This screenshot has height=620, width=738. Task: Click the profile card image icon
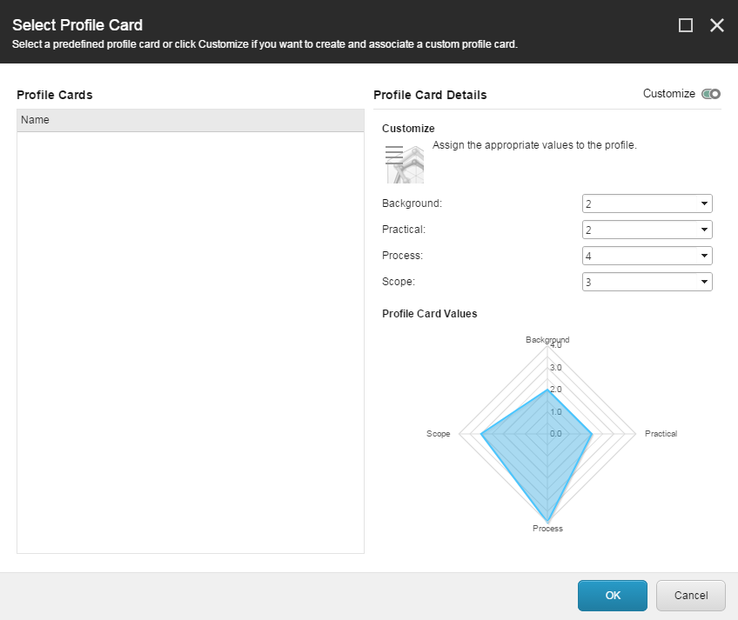404,163
